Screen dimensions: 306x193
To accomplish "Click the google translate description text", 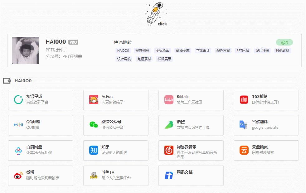I will pyautogui.click(x=265, y=128).
